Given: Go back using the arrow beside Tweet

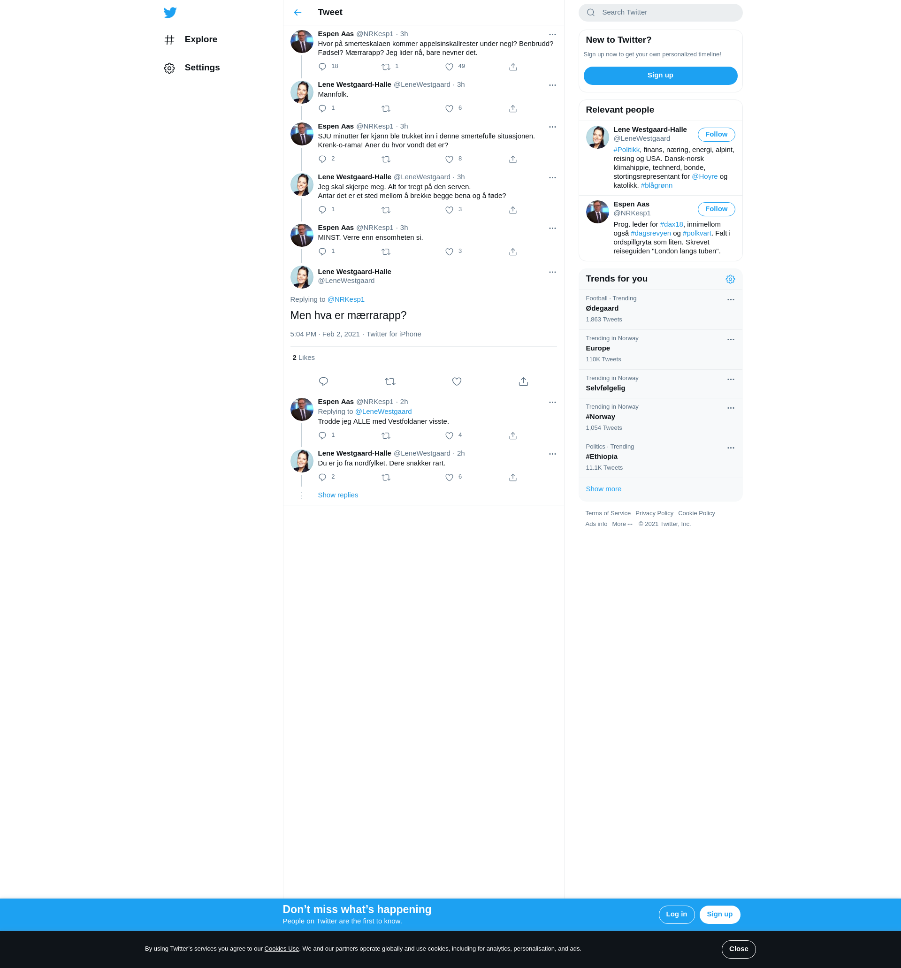Looking at the screenshot, I should [298, 13].
